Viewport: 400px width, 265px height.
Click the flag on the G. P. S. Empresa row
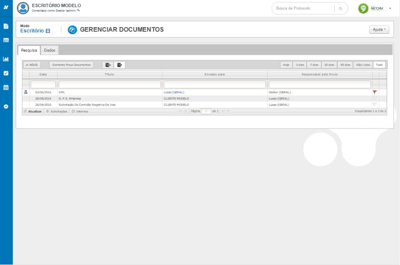(374, 98)
